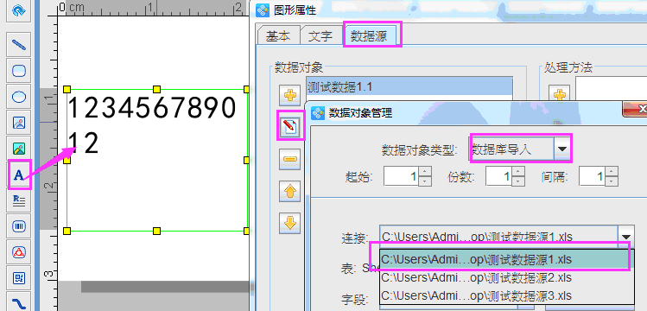Choose 测试数据源3.xls from the connection list

507,295
